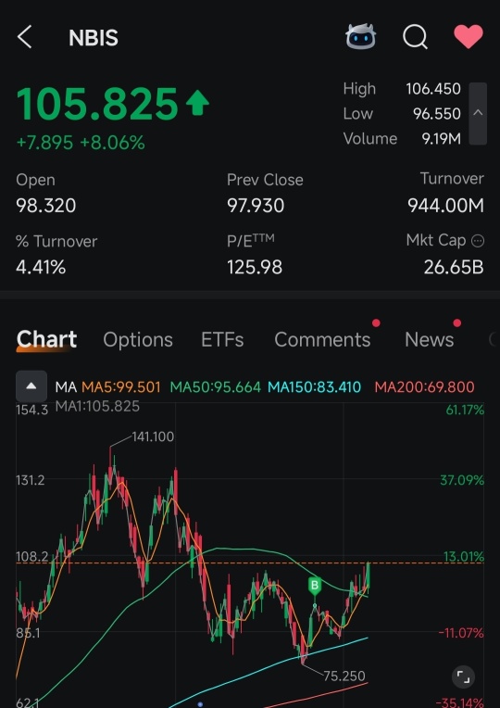Collapse the MA indicator arrow box
Screen dimensions: 500x708
pos(31,386)
